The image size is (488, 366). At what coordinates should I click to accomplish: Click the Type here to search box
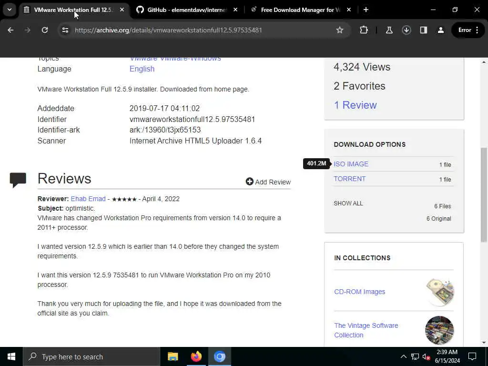pyautogui.click(x=91, y=356)
